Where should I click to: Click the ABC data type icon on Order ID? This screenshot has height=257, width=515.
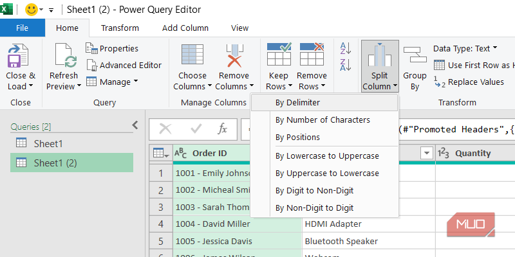[180, 153]
